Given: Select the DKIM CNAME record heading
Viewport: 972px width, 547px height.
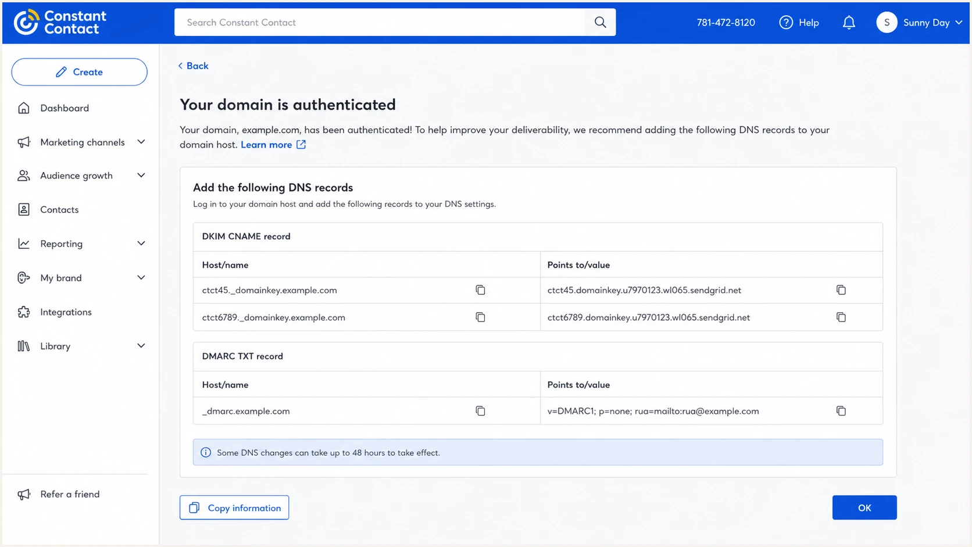Looking at the screenshot, I should coord(246,237).
